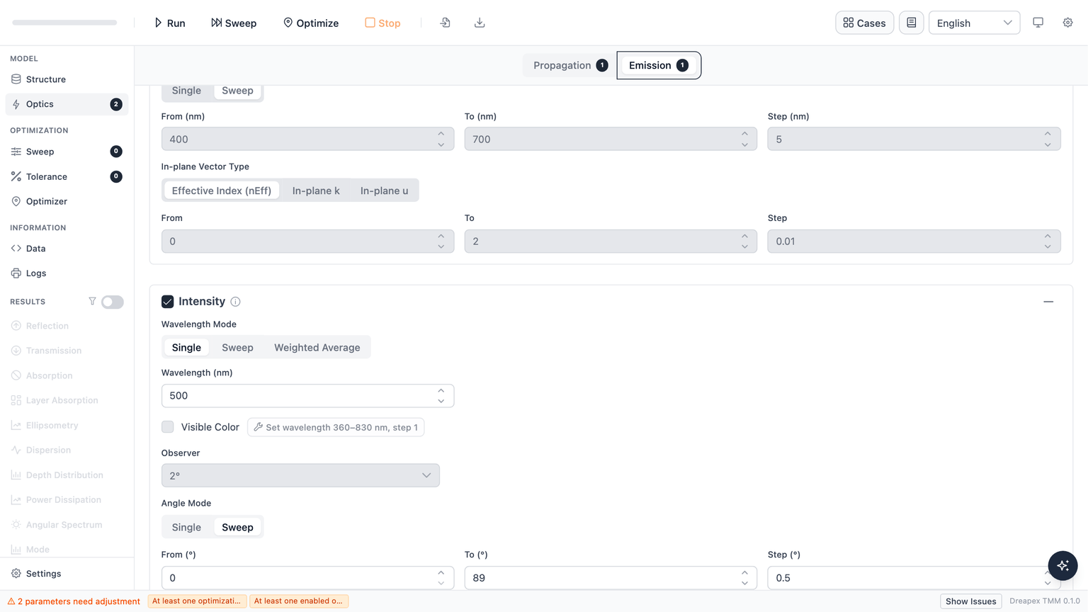1088x612 pixels.
Task: Increment the Wavelength 500 stepper
Action: click(x=441, y=391)
